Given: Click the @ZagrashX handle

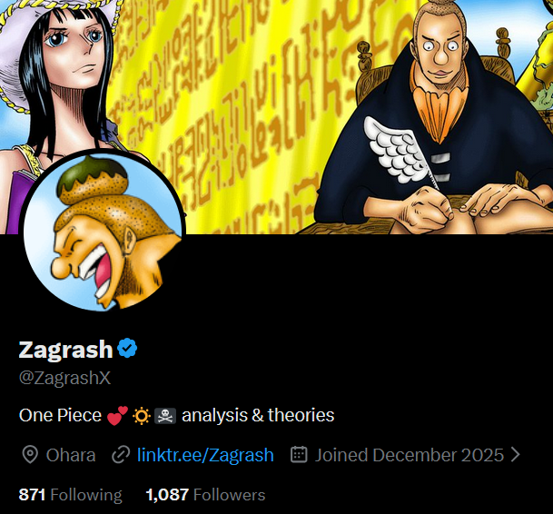Looking at the screenshot, I should click(64, 378).
